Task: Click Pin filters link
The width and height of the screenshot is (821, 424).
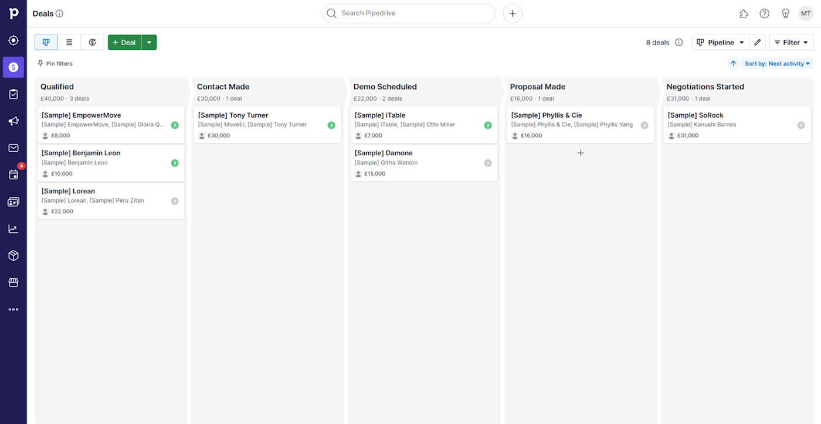Action: click(55, 63)
